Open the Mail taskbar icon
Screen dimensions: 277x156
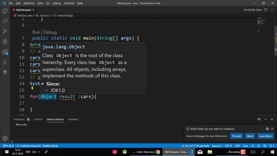pyautogui.click(x=200, y=152)
